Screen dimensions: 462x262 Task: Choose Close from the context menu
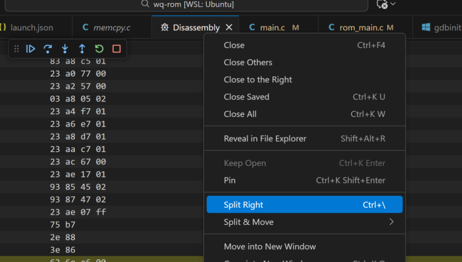(x=305, y=45)
